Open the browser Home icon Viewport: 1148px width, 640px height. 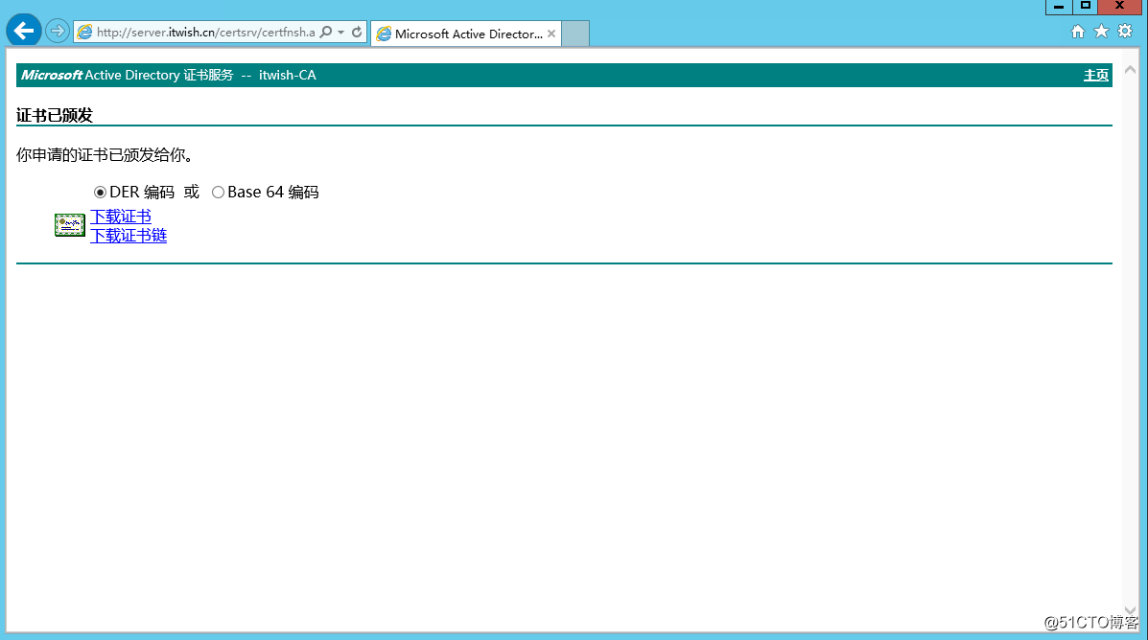[1078, 32]
